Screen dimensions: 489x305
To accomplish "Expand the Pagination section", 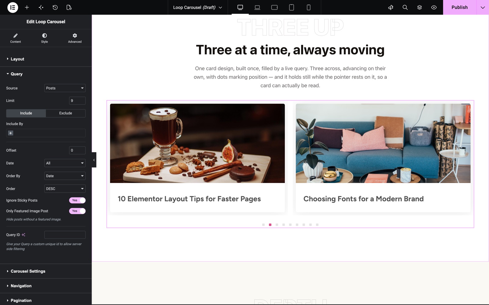I will (x=46, y=300).
